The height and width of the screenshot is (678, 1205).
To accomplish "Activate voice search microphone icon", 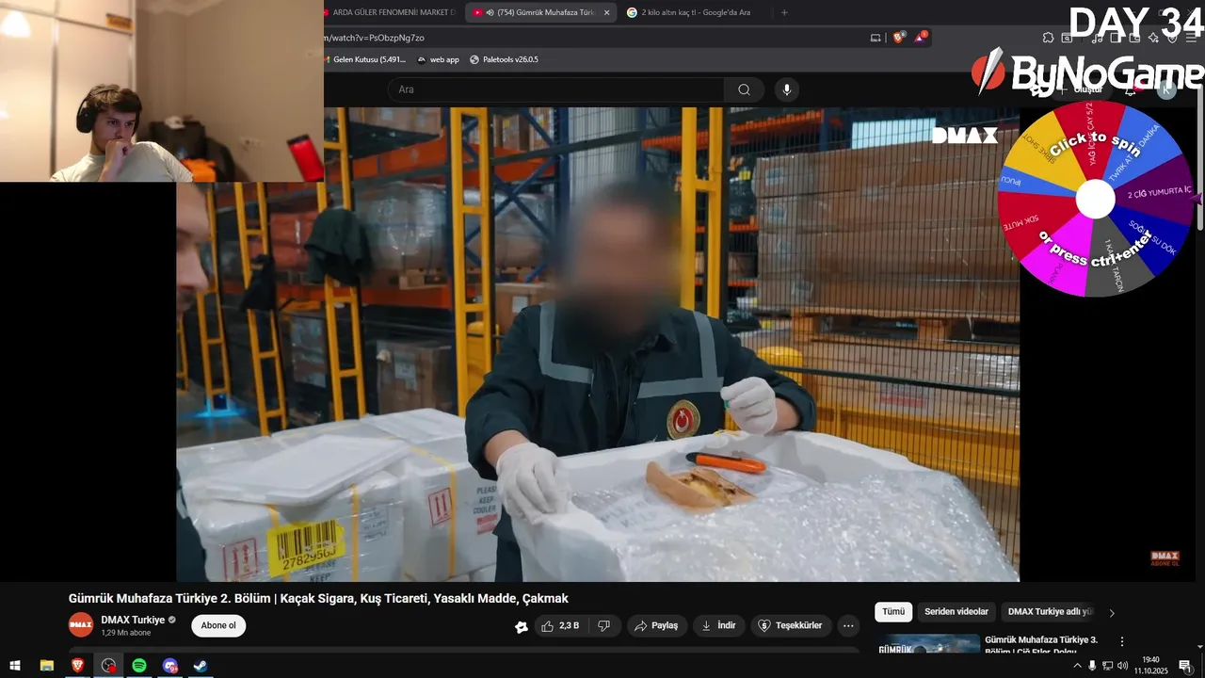I will tap(787, 89).
